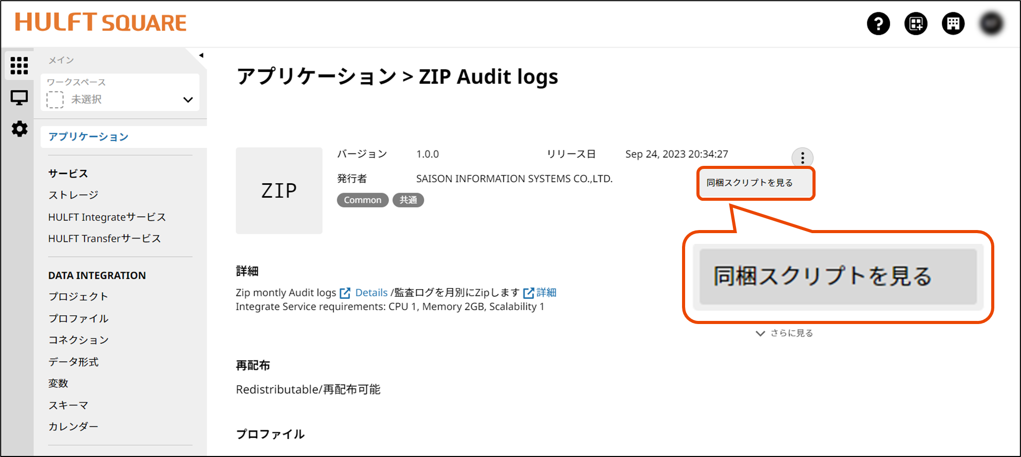Screen dimensions: 1021x457
Task: Select the apps grid icon in left rail
Action: coord(19,66)
